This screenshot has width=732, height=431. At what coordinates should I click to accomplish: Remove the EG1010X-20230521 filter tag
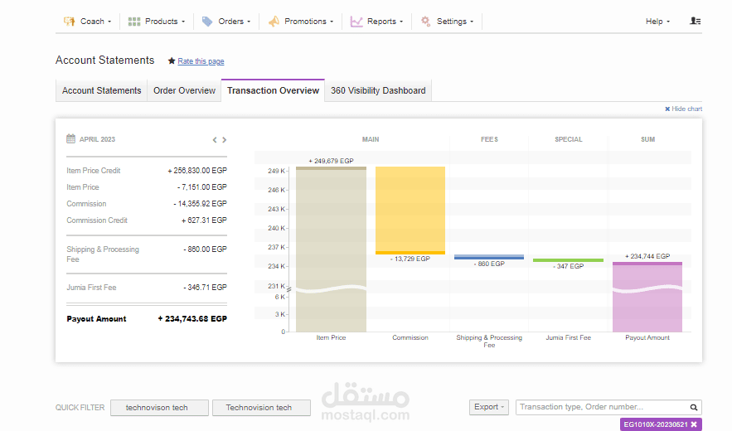pos(694,424)
